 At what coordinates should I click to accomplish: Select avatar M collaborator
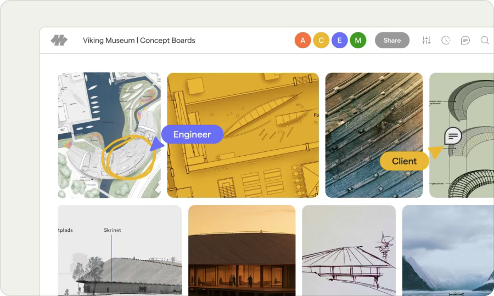[x=358, y=40]
